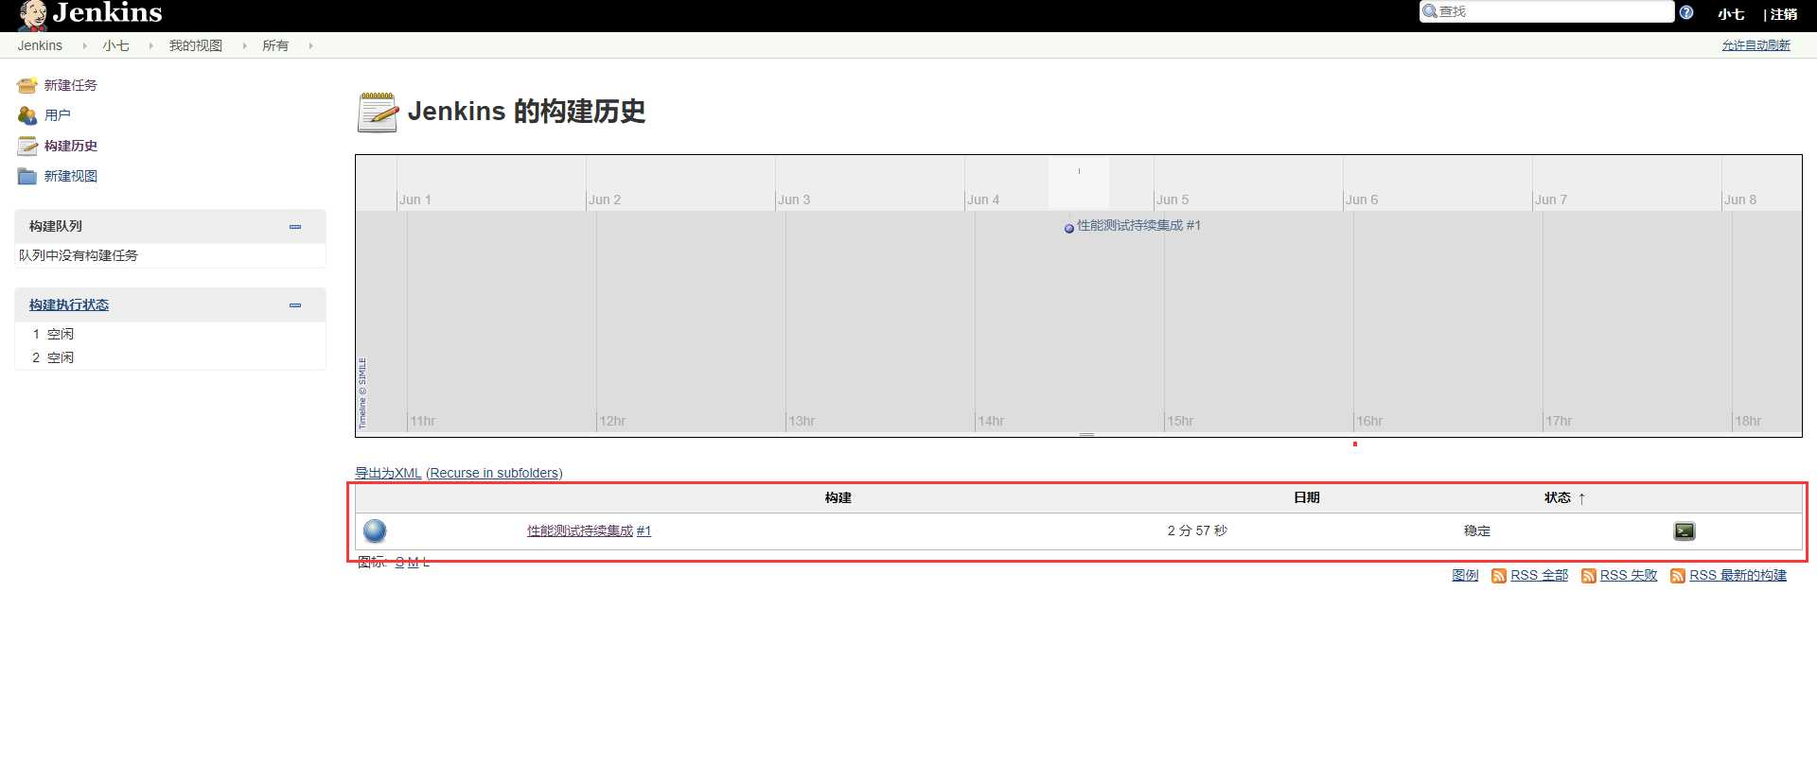Viewport: 1817px width, 765px height.
Task: Open 构建历史 sidebar link
Action: coord(71,146)
